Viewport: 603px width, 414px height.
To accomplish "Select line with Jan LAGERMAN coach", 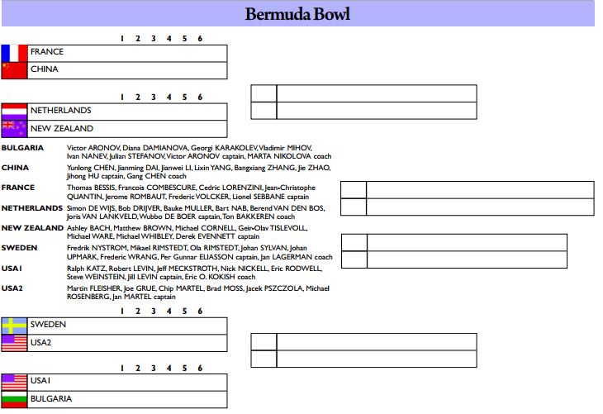I will (x=200, y=257).
